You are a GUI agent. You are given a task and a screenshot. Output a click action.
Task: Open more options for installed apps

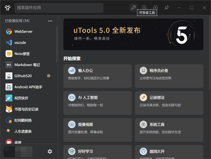pyautogui.click(x=50, y=21)
